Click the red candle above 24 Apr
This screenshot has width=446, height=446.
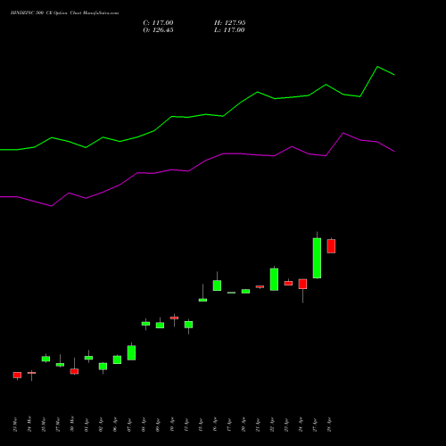click(302, 284)
